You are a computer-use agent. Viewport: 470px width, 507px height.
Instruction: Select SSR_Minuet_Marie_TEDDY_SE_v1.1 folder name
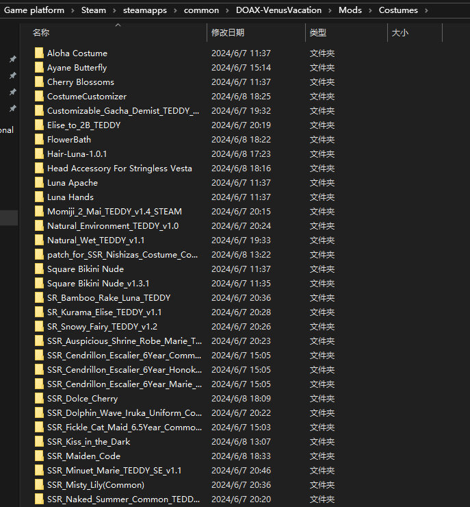(x=114, y=471)
